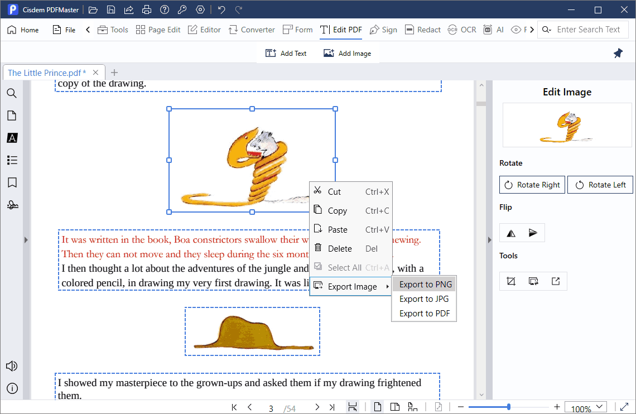Image resolution: width=636 pixels, height=414 pixels.
Task: Open the bookmarks panel icon
Action: 12,182
